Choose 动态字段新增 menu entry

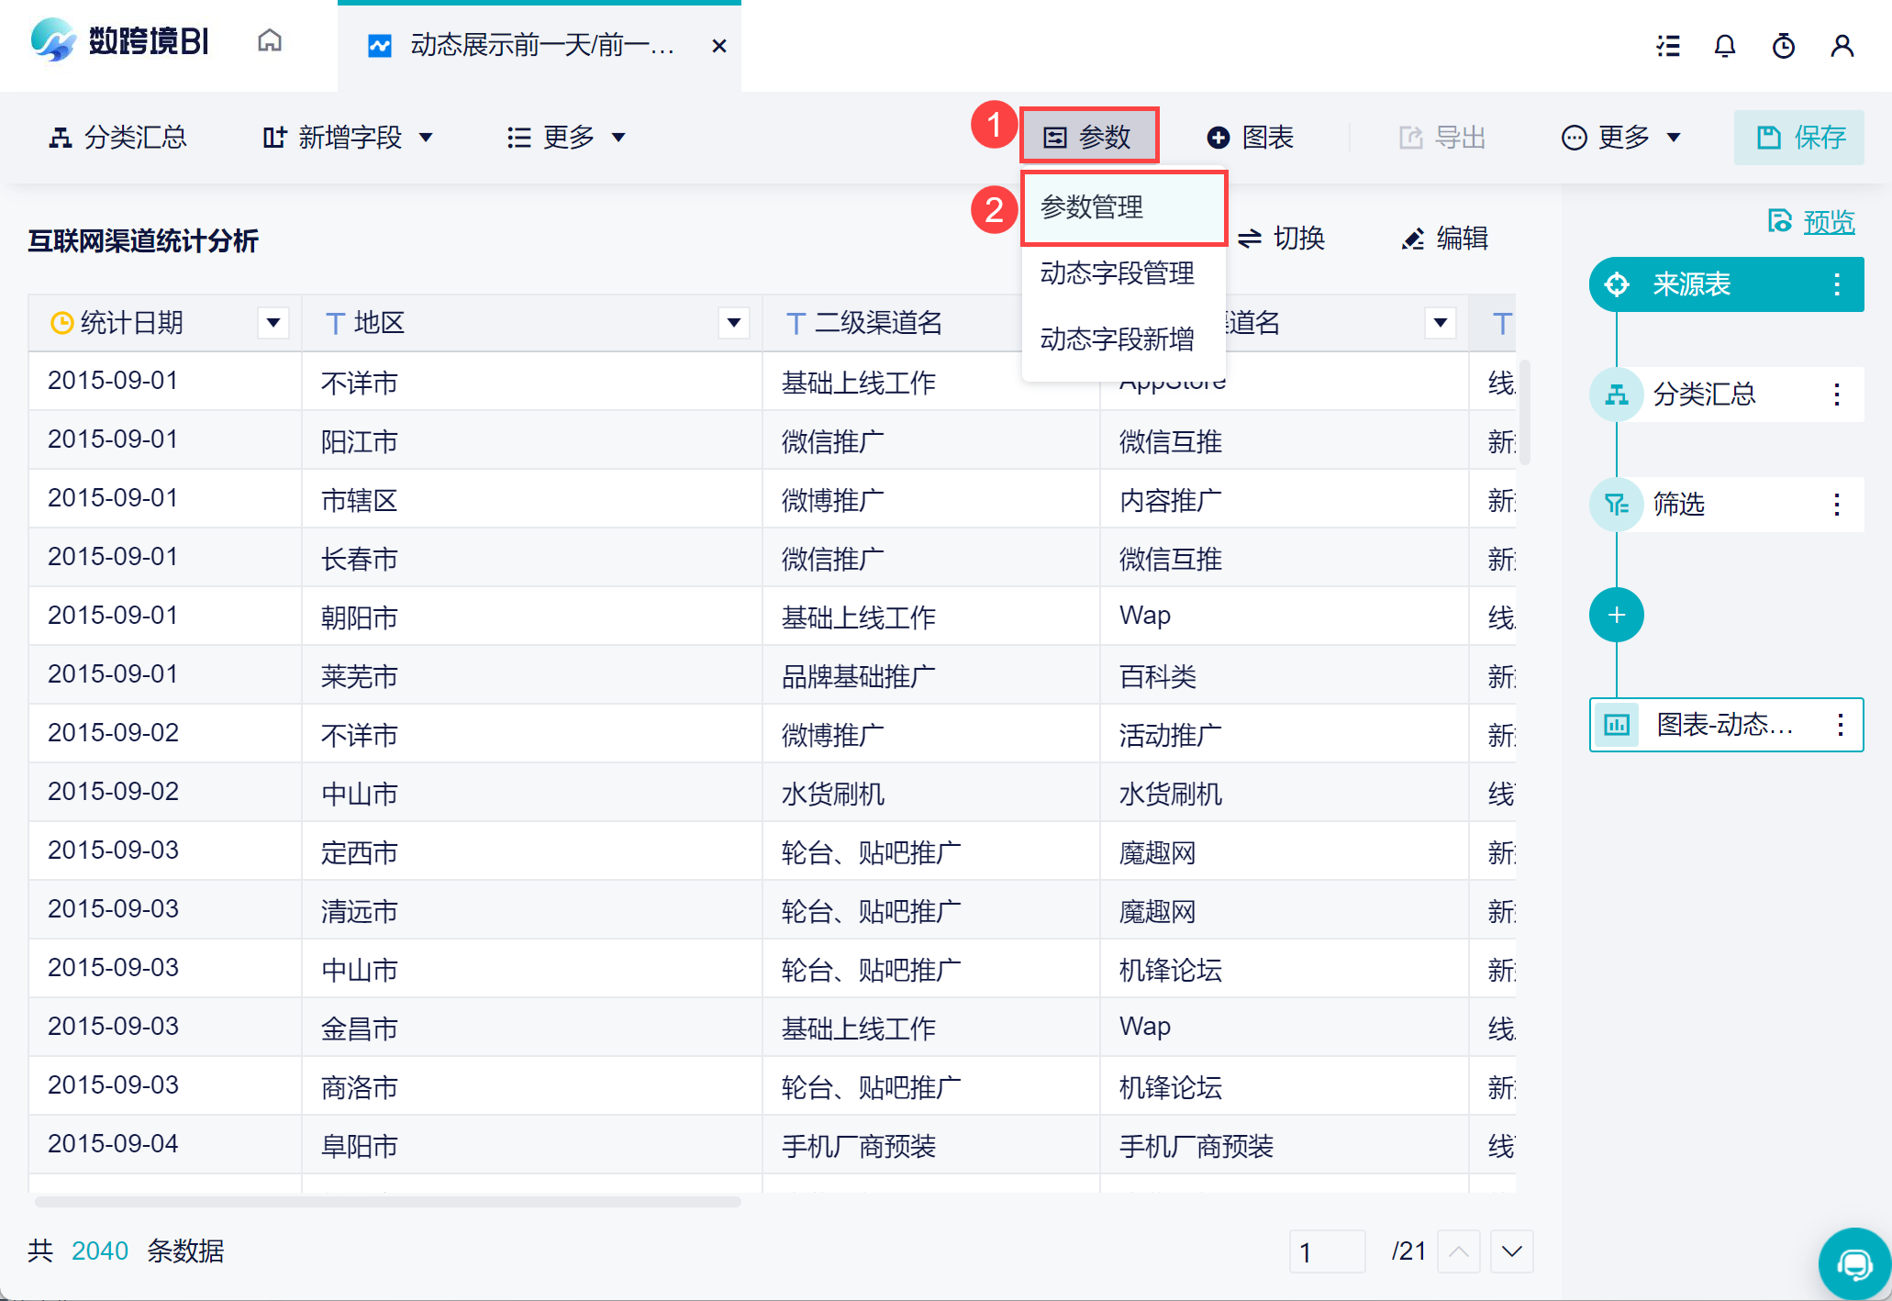1117,339
